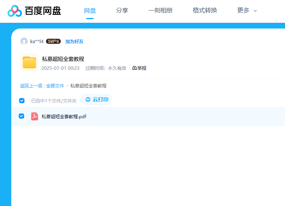Click the SVIP6 membership badge
The height and width of the screenshot is (206, 285).
point(53,41)
